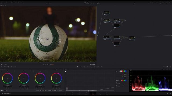This screenshot has height=96, width=172.
Task: Click the Contrast value field
Action: coord(40,91)
